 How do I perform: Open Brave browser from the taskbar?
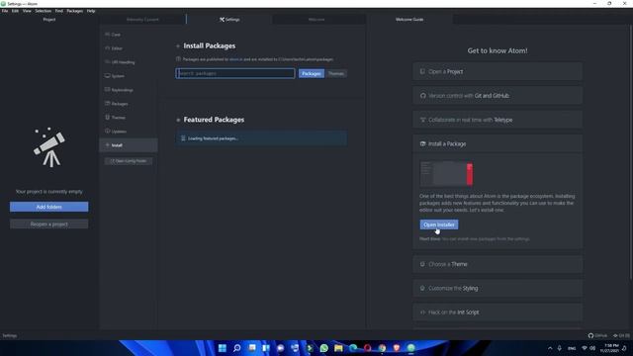(397, 348)
